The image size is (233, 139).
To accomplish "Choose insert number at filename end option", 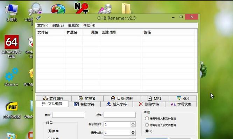I will coord(147,125).
